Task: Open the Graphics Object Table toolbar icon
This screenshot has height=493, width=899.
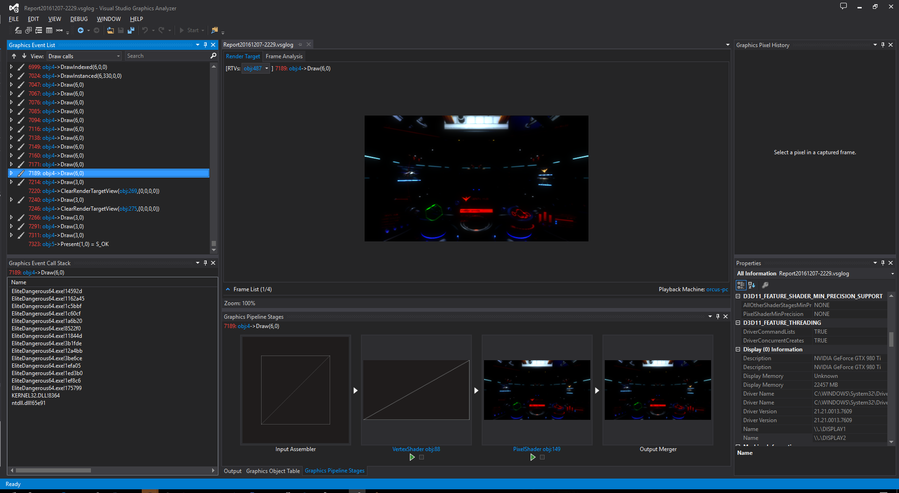Action: point(49,30)
